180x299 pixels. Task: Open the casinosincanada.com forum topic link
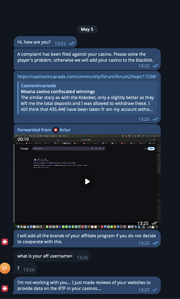tap(87, 76)
